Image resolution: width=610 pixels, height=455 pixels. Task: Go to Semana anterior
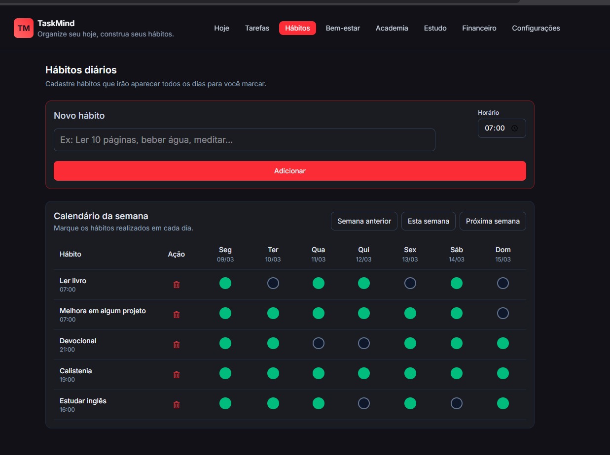point(364,221)
